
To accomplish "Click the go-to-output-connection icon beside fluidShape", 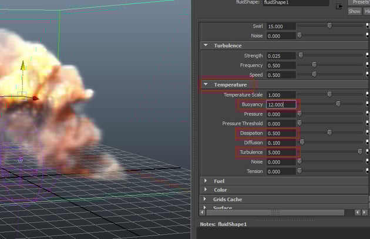I will coord(339,6).
